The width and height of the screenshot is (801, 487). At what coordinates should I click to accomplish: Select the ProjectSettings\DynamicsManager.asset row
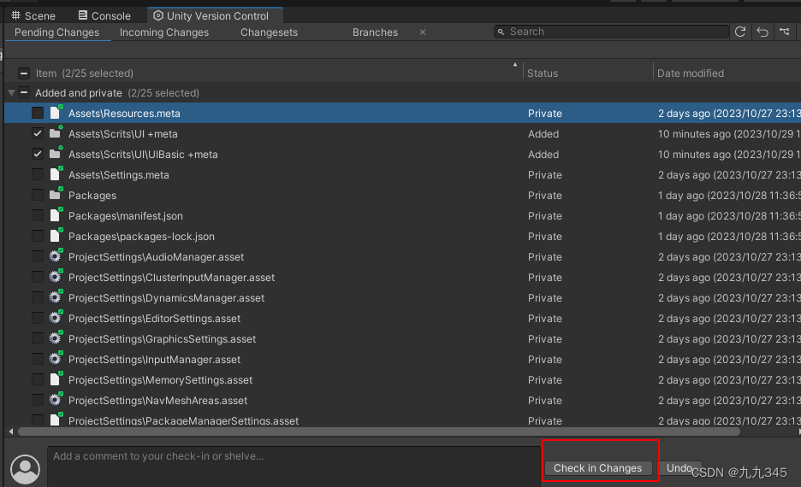click(402, 298)
